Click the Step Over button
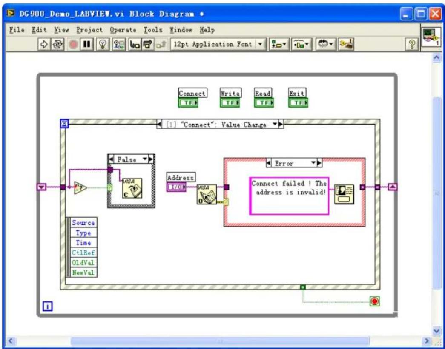 (x=147, y=45)
